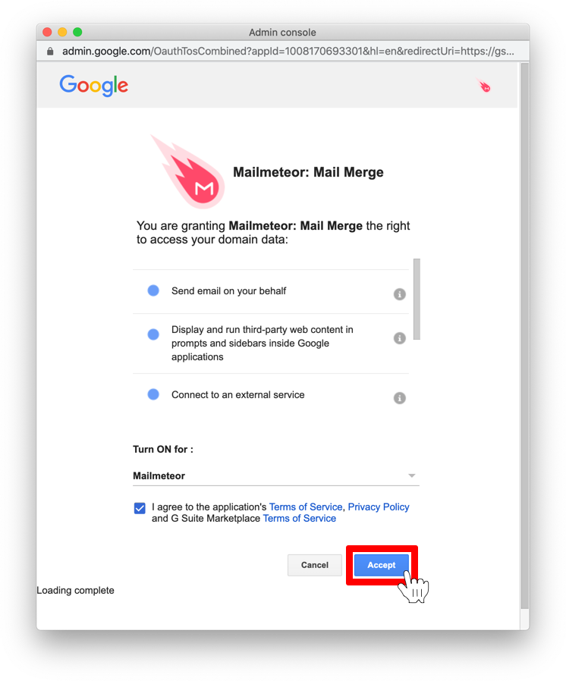This screenshot has width=566, height=681.
Task: Click the admin.google.com URL address field
Action: coord(288,52)
